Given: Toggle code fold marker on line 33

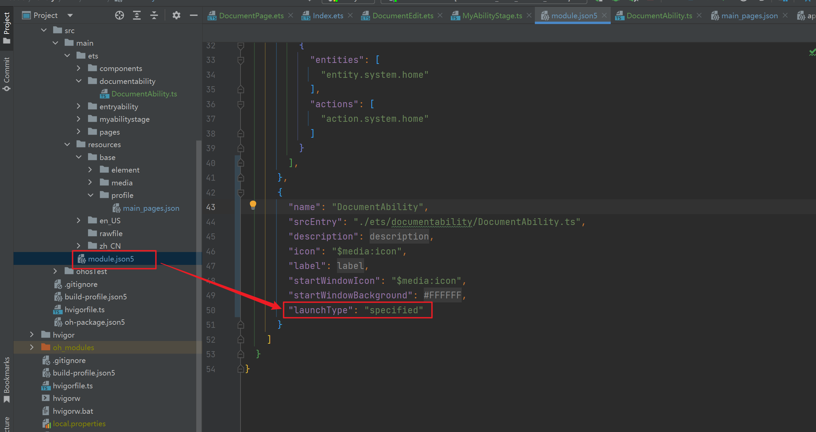Looking at the screenshot, I should point(241,60).
